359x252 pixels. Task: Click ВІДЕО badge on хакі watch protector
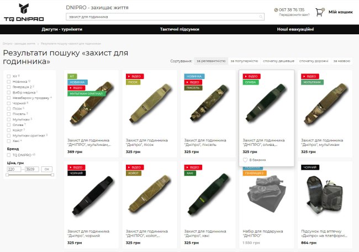pyautogui.click(x=193, y=167)
